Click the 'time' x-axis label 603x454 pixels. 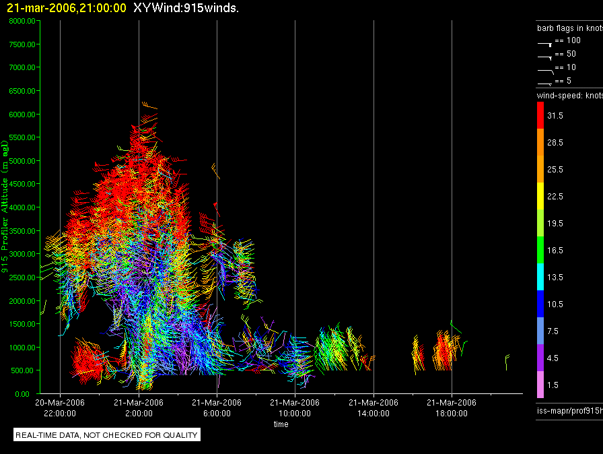[281, 424]
